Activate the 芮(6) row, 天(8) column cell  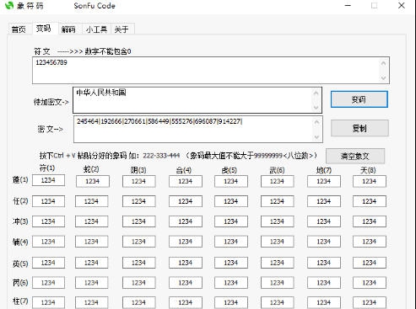pos(370,283)
